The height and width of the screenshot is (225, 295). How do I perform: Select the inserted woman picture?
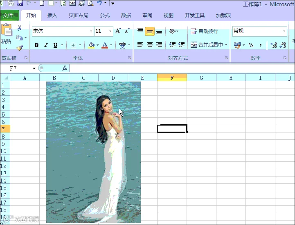(x=94, y=152)
